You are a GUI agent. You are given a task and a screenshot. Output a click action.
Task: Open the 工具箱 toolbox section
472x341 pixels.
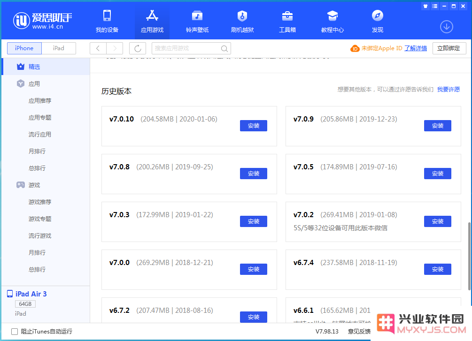pyautogui.click(x=287, y=21)
